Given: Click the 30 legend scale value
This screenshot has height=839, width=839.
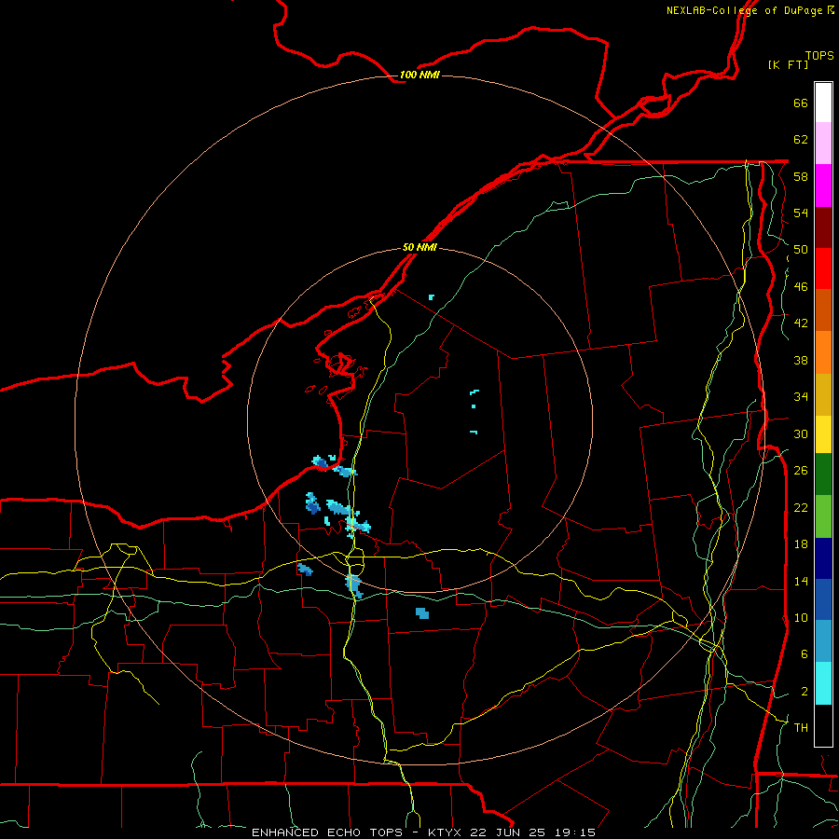Looking at the screenshot, I should click(x=801, y=433).
